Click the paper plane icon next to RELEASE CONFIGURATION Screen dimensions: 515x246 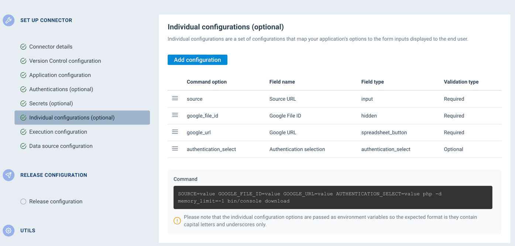(x=8, y=175)
